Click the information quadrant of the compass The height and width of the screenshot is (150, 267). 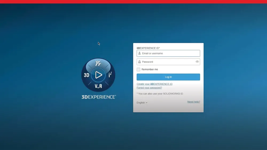tap(110, 75)
